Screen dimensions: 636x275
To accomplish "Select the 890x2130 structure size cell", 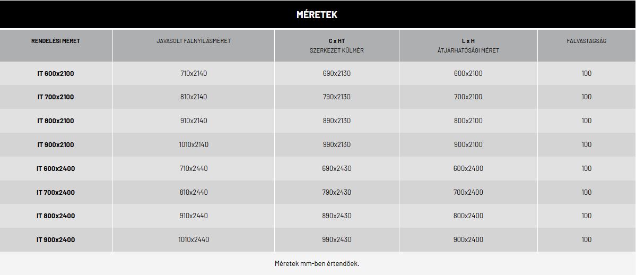I will point(337,121).
